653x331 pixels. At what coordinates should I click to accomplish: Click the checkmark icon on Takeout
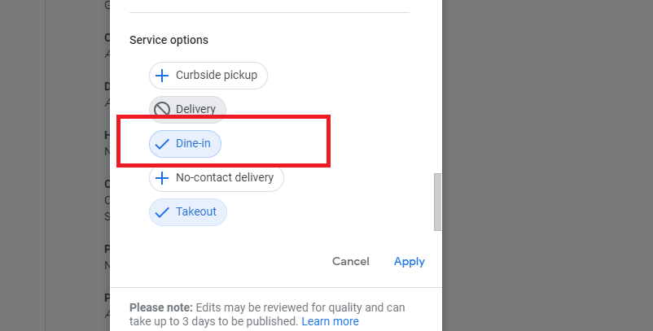pyautogui.click(x=162, y=212)
